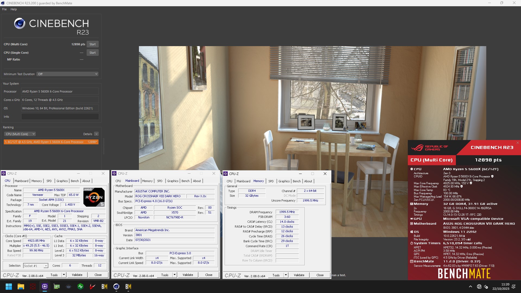
Task: Click the Core Speed 4923.85 MHz value
Action: (x=36, y=241)
